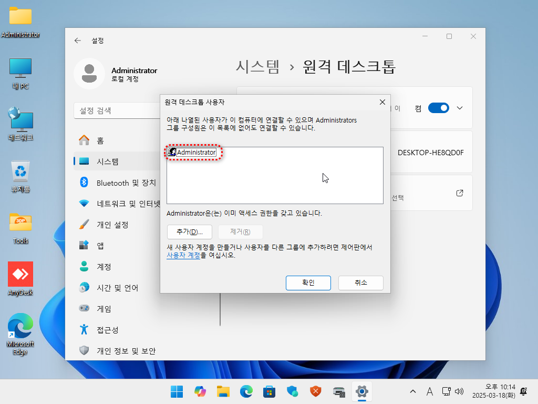
Task: Click 추가(D)... to add a user
Action: 189,232
